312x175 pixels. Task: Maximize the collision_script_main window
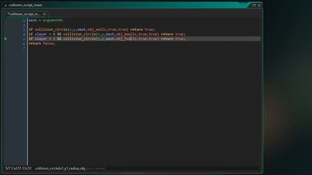254,5
